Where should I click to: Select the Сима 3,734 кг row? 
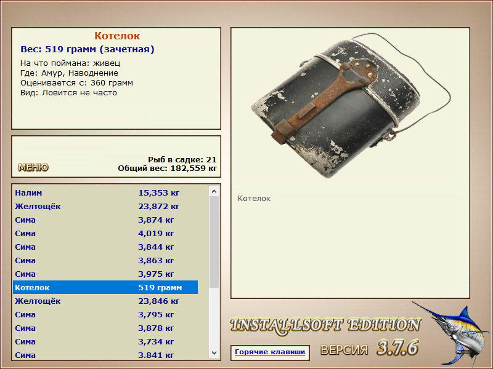tap(105, 341)
